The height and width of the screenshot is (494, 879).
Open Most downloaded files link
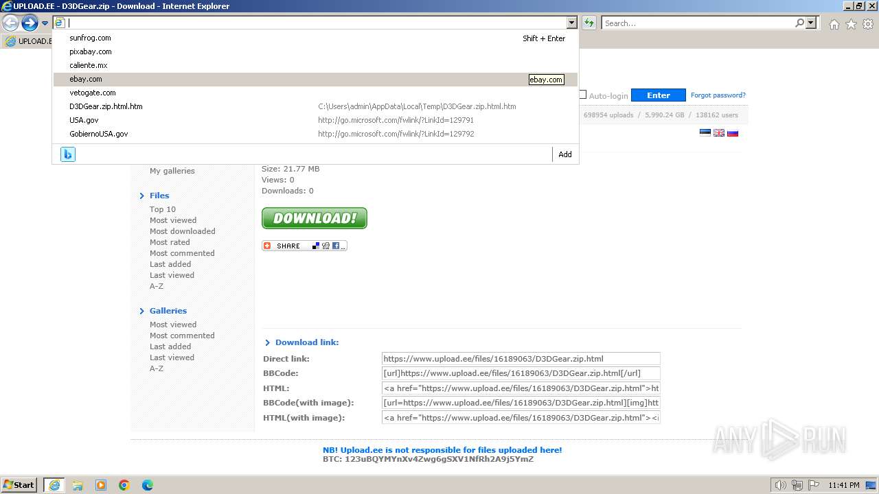(x=183, y=231)
